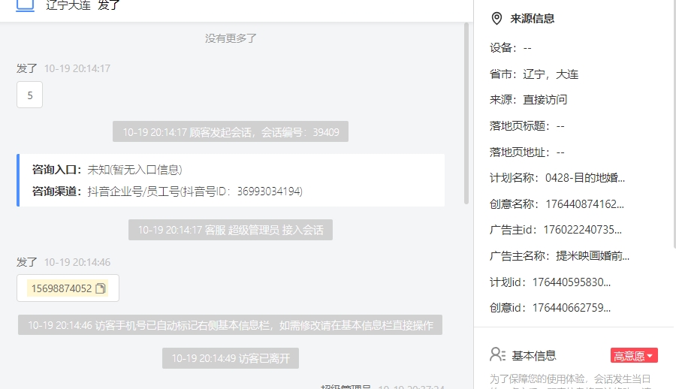
Task: Click the 设备: -- field
Action: (511, 48)
